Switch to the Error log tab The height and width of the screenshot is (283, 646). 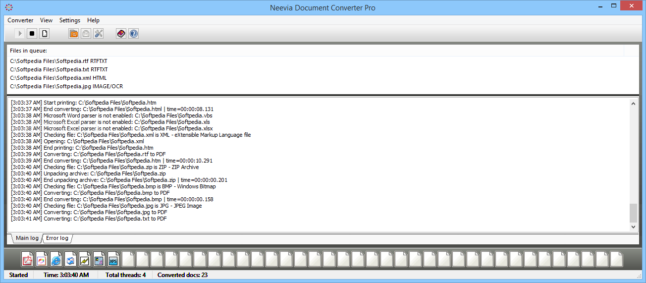point(57,238)
